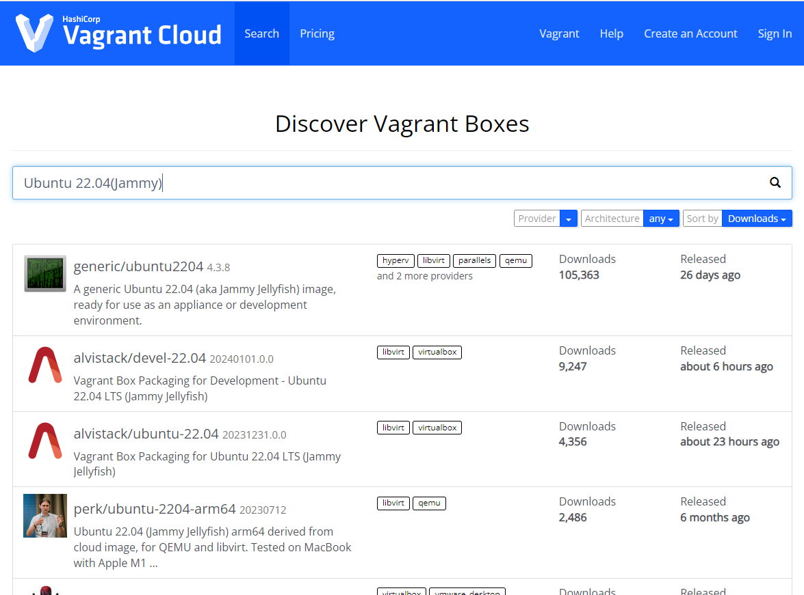Click version 4.3.8 text
The height and width of the screenshot is (595, 804).
point(218,268)
